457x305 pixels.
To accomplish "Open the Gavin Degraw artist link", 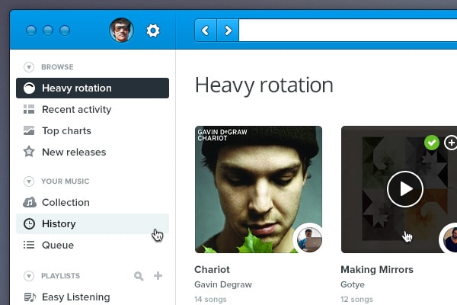I will click(223, 284).
